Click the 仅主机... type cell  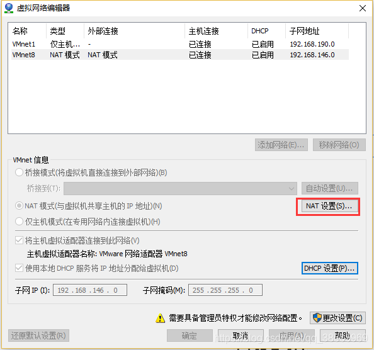click(x=65, y=44)
